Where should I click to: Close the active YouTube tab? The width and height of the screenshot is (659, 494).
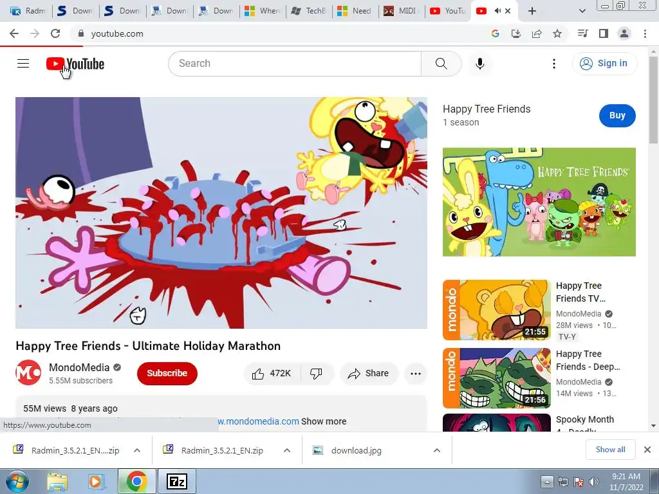click(x=508, y=11)
